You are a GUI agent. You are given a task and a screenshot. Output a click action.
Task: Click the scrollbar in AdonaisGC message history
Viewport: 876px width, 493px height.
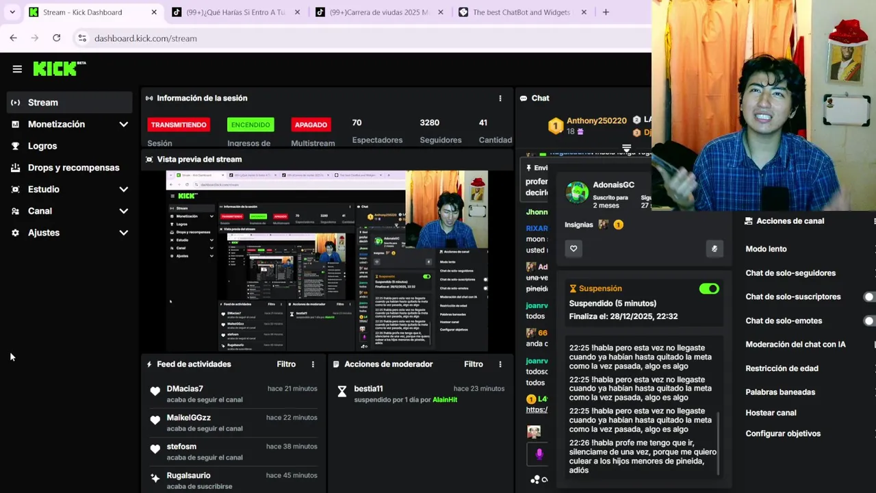pos(718,442)
